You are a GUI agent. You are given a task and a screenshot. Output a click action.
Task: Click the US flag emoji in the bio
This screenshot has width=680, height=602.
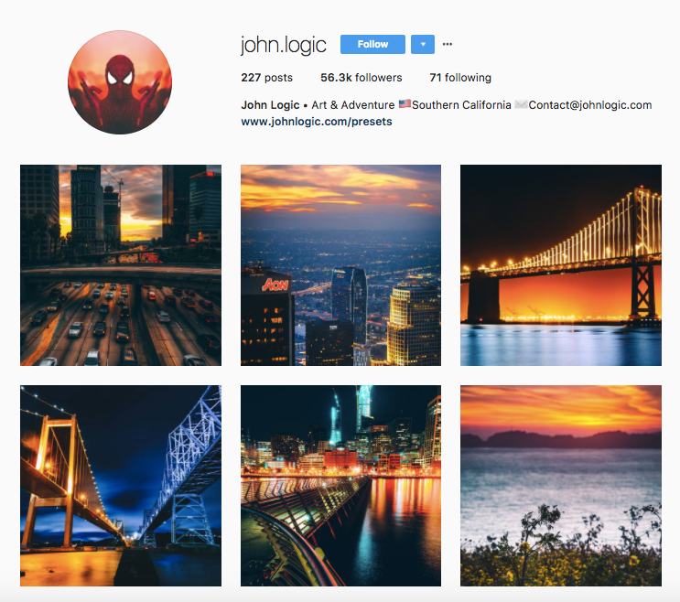click(405, 104)
